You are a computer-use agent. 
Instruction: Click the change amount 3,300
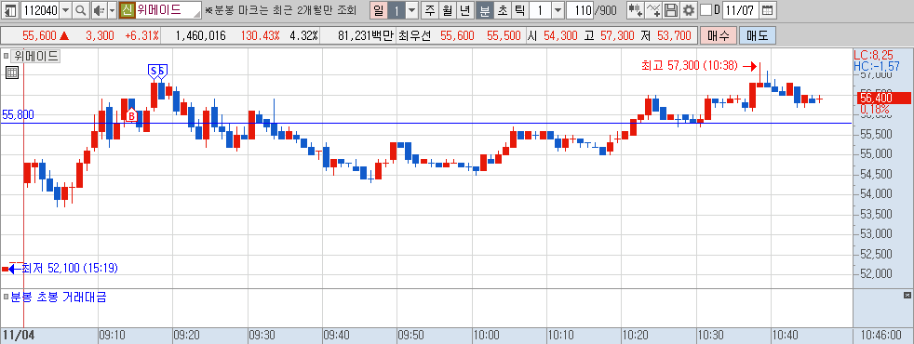100,35
